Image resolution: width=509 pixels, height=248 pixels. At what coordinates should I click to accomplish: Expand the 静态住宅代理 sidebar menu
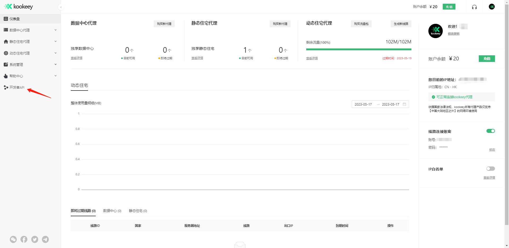point(30,42)
